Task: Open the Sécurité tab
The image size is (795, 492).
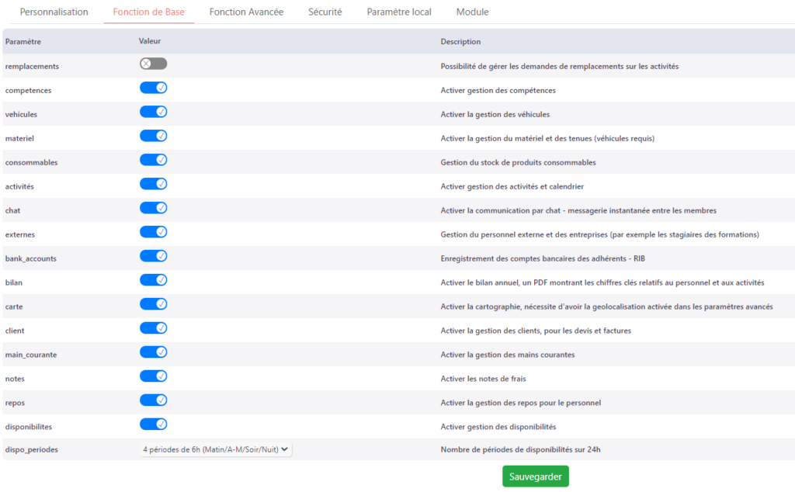Action: [325, 12]
